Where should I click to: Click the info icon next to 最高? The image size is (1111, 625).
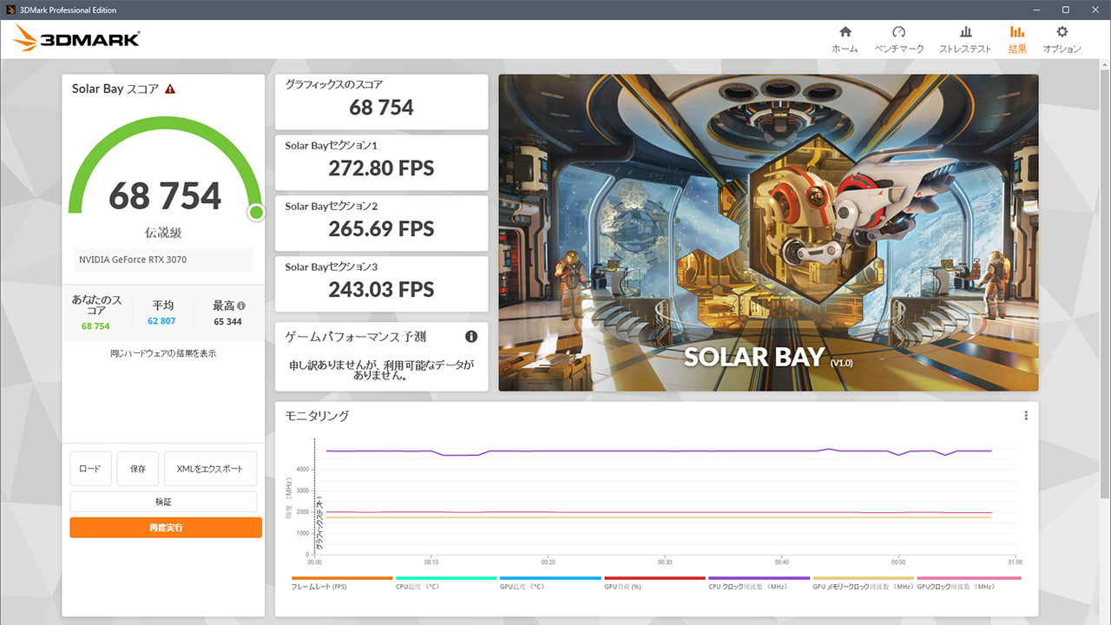[x=240, y=306]
